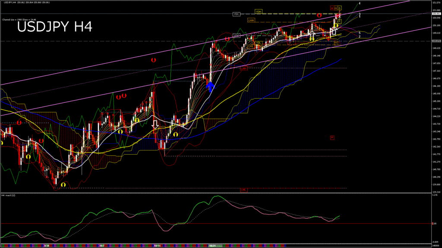
Task: Click projection label 5
Action: [x=360, y=33]
